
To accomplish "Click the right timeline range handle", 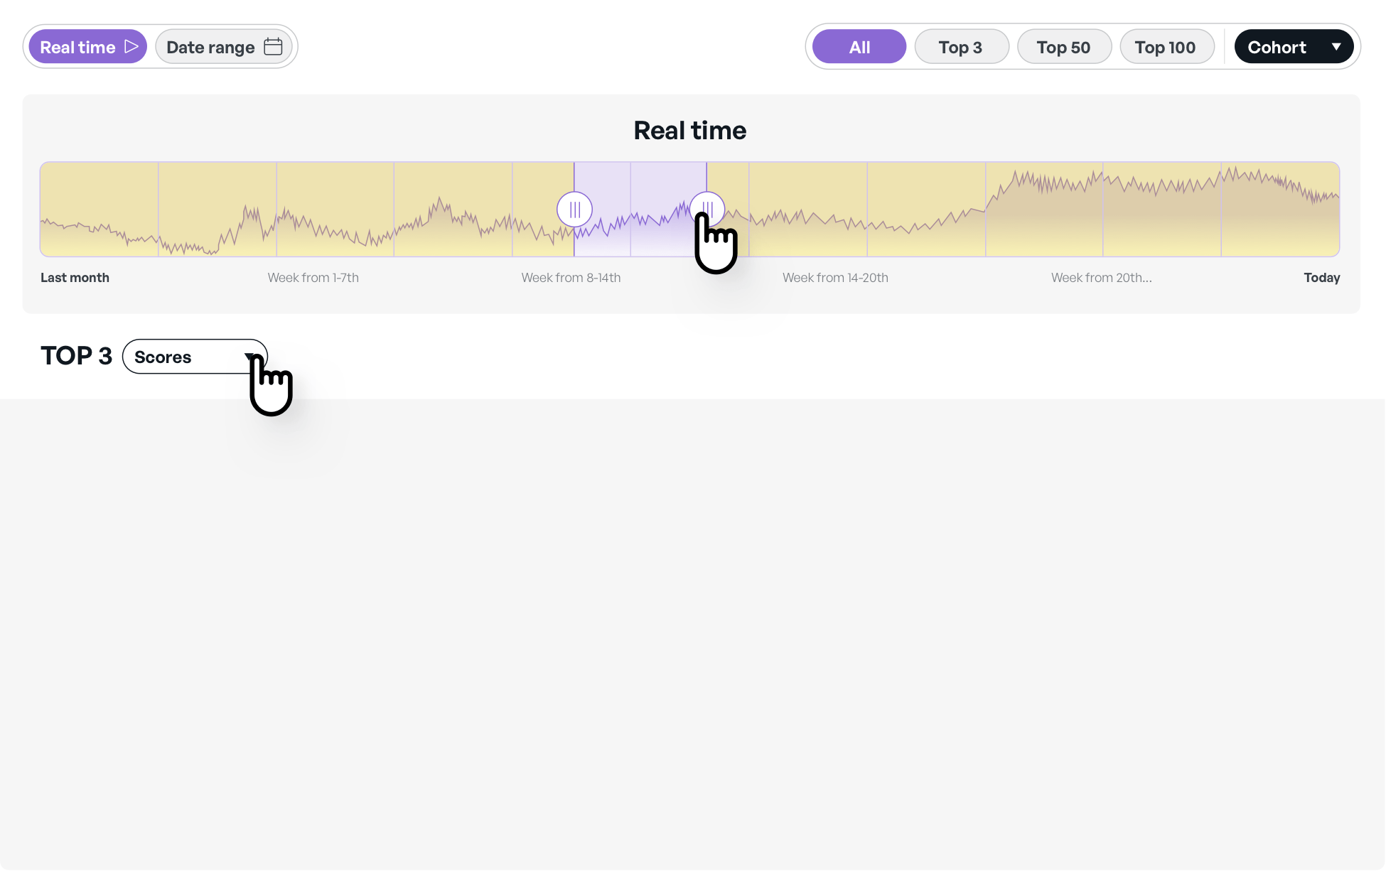I will point(706,209).
